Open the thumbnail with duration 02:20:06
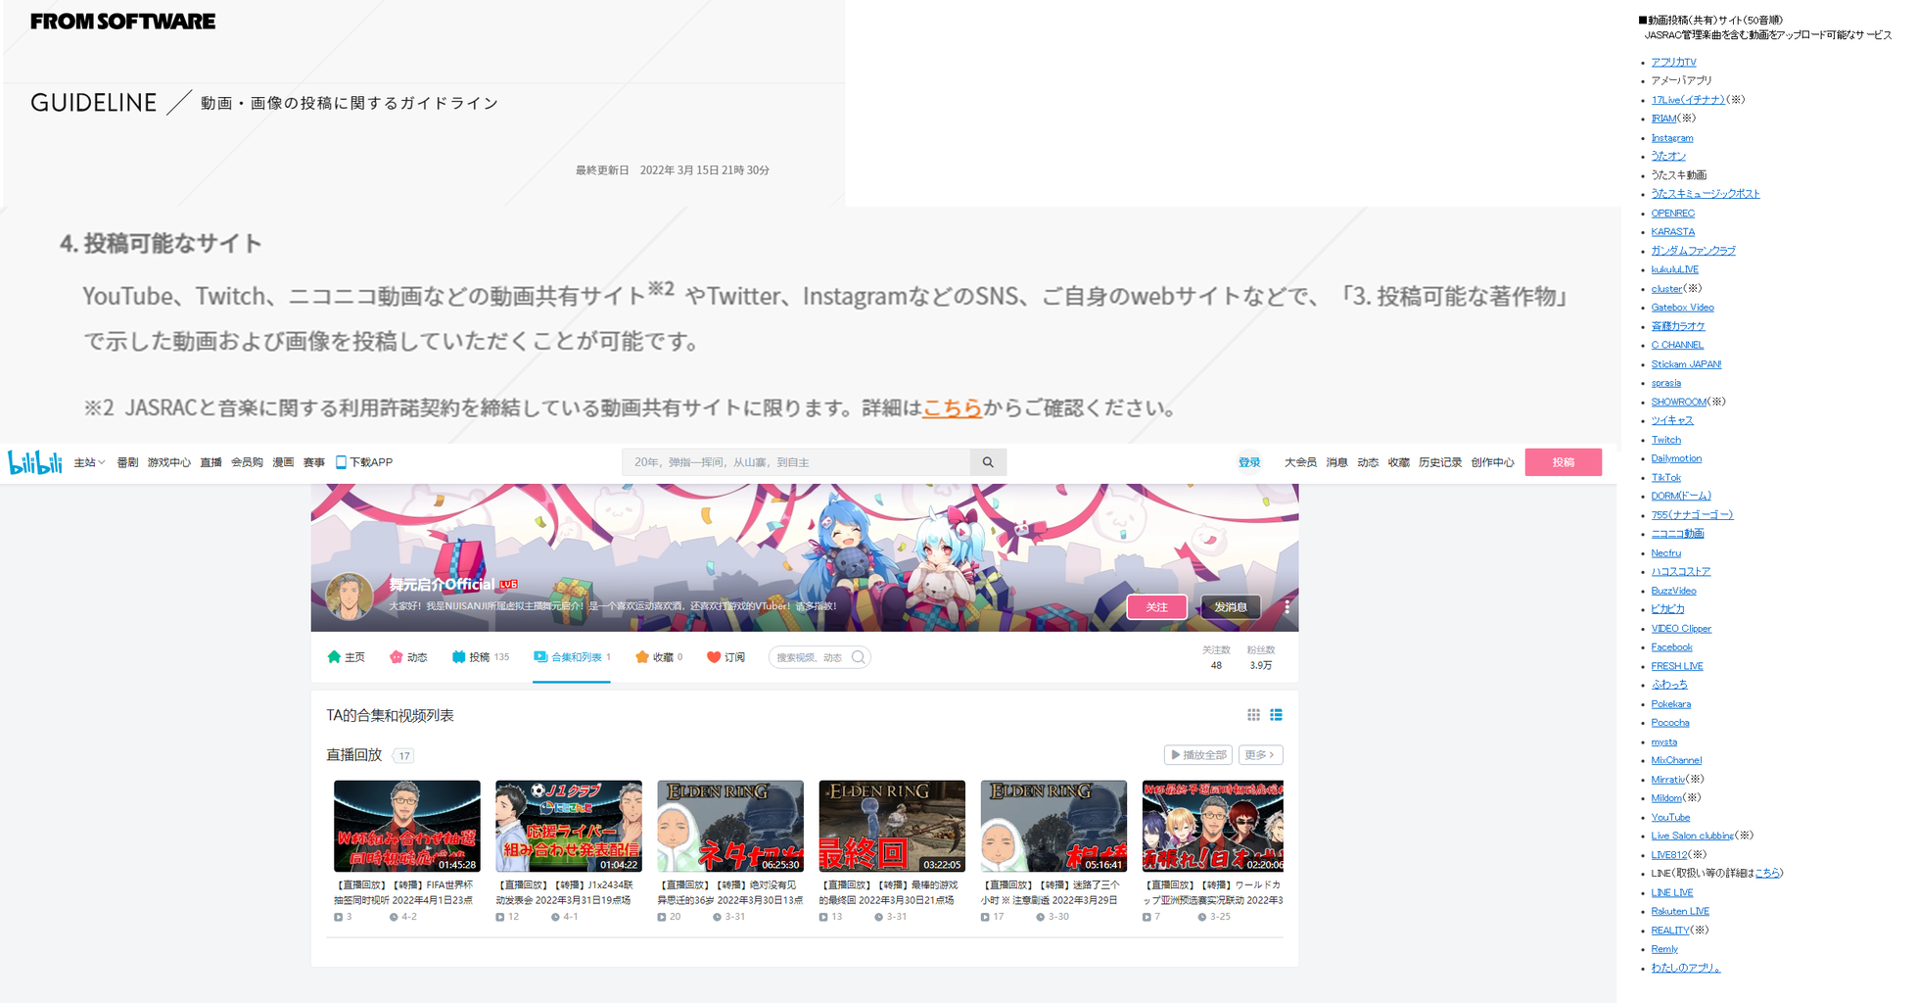The width and height of the screenshot is (1917, 1003). pyautogui.click(x=1213, y=826)
